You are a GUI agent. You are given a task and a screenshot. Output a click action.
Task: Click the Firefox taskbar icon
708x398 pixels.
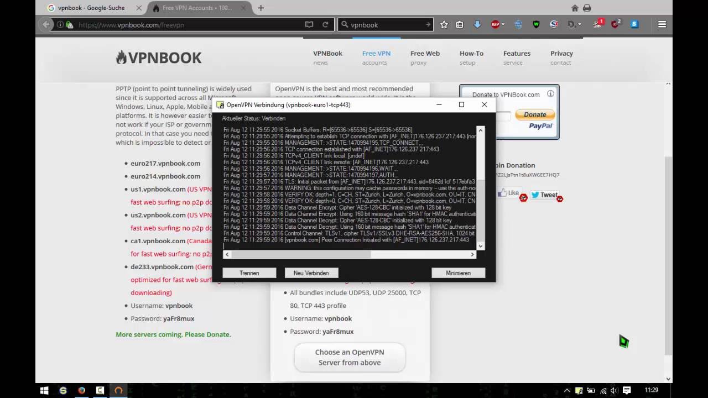[x=81, y=390]
